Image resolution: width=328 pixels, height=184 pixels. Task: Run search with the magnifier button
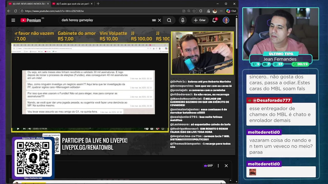(x=169, y=20)
